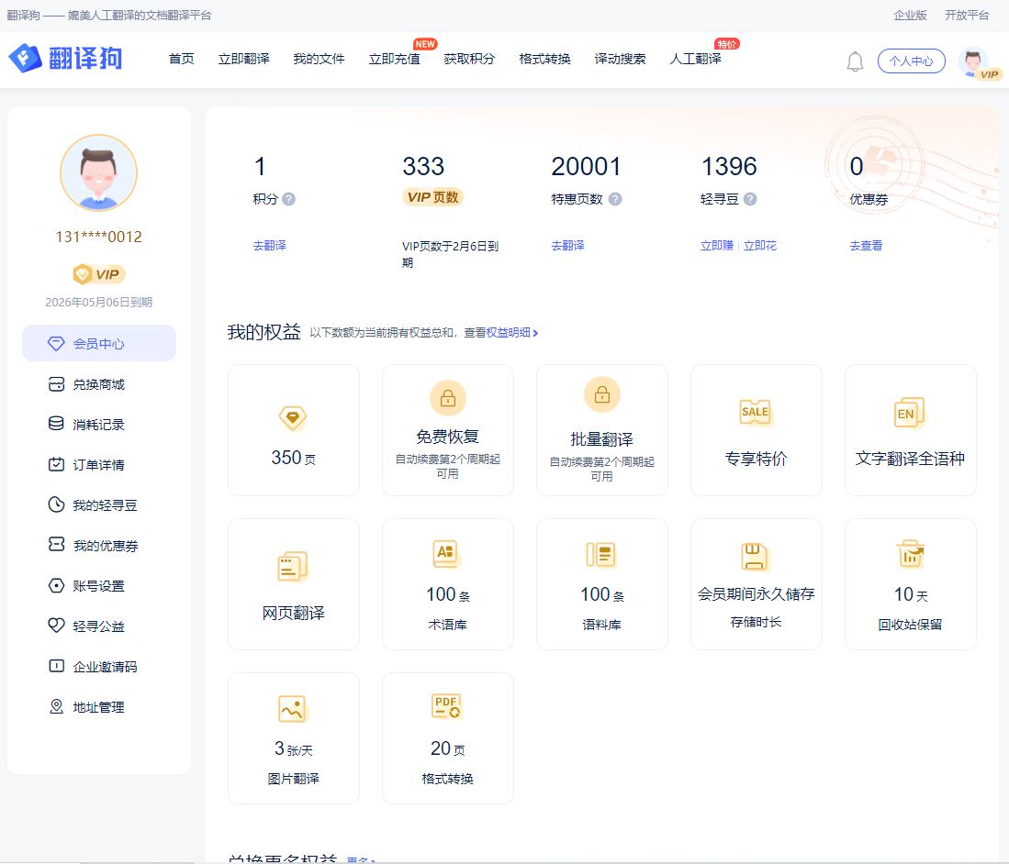
Task: Click the 翻译狗 logo in header
Action: [66, 59]
